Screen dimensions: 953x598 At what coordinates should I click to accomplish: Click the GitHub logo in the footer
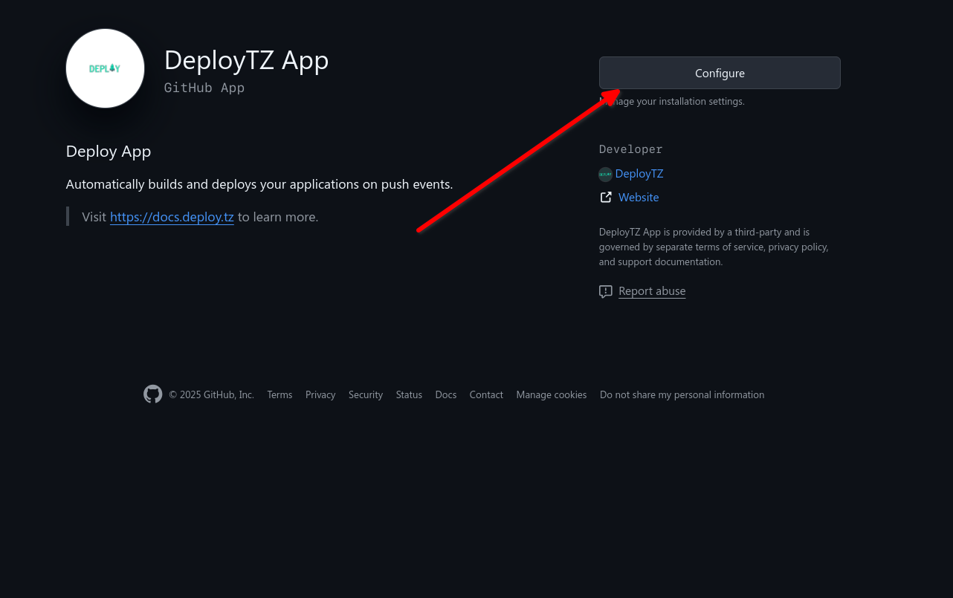152,394
